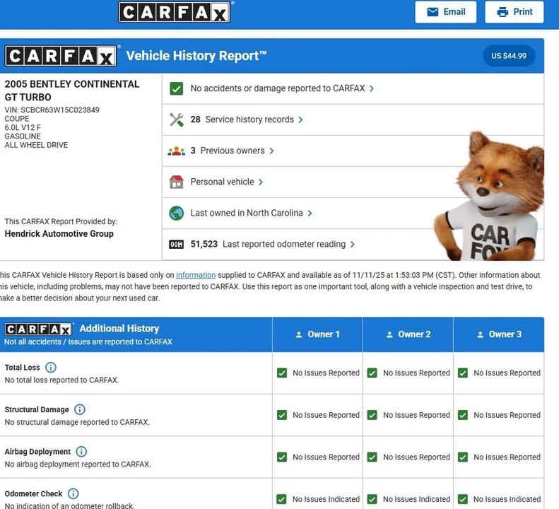Click the CARFAX logo beside Vehicle History Report
559x509 pixels.
pos(61,56)
